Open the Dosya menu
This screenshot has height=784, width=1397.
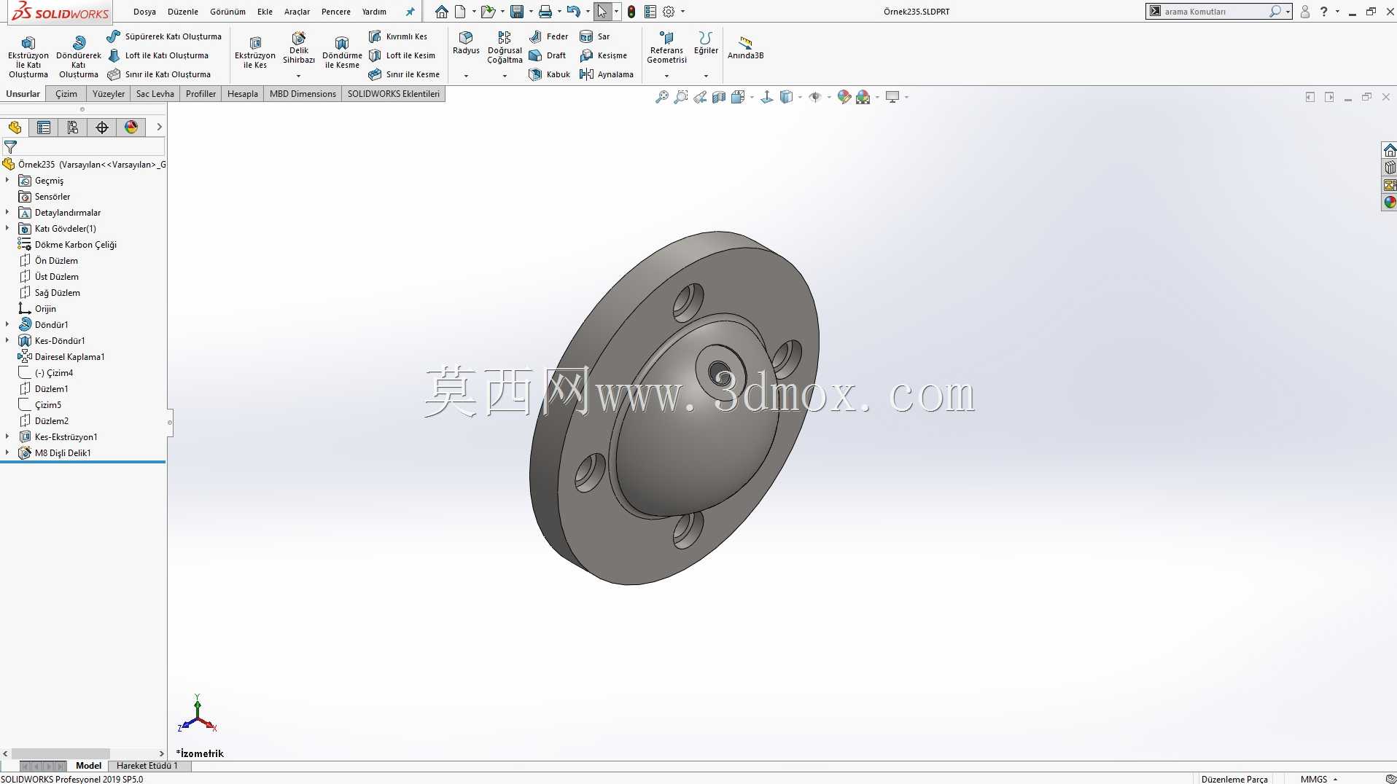(x=144, y=12)
